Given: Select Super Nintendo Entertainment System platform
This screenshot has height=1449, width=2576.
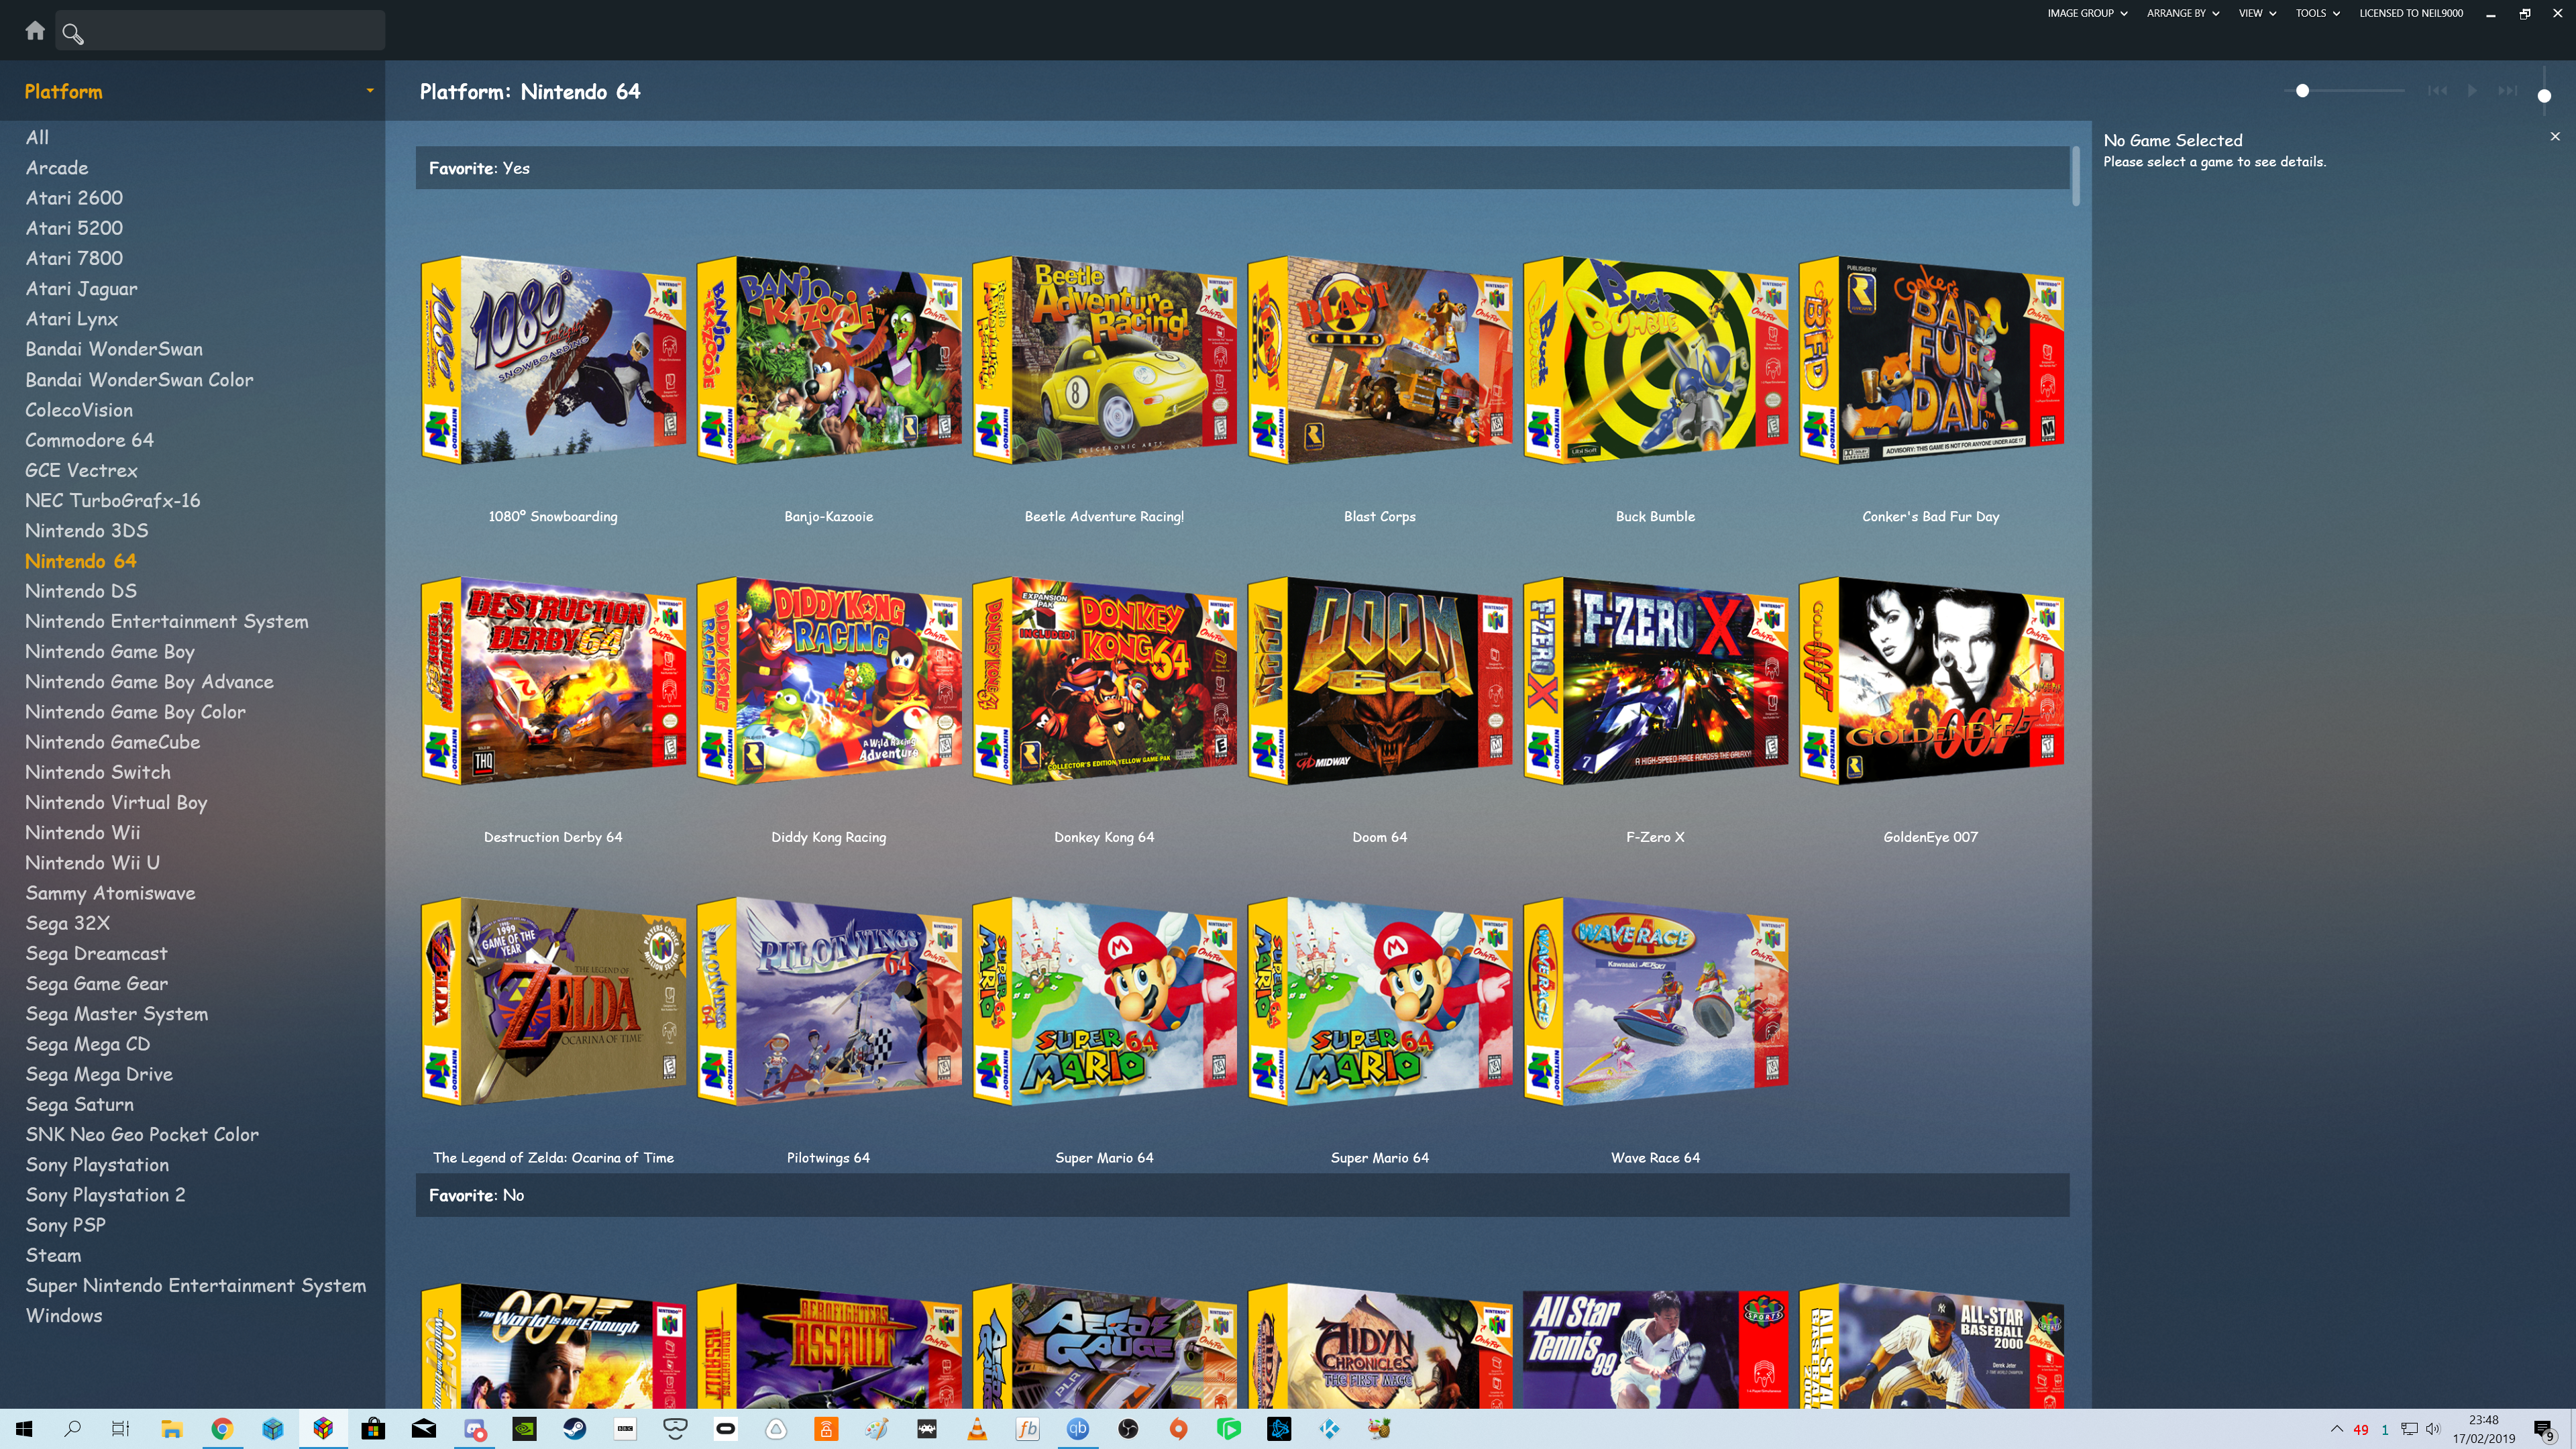Looking at the screenshot, I should [195, 1286].
